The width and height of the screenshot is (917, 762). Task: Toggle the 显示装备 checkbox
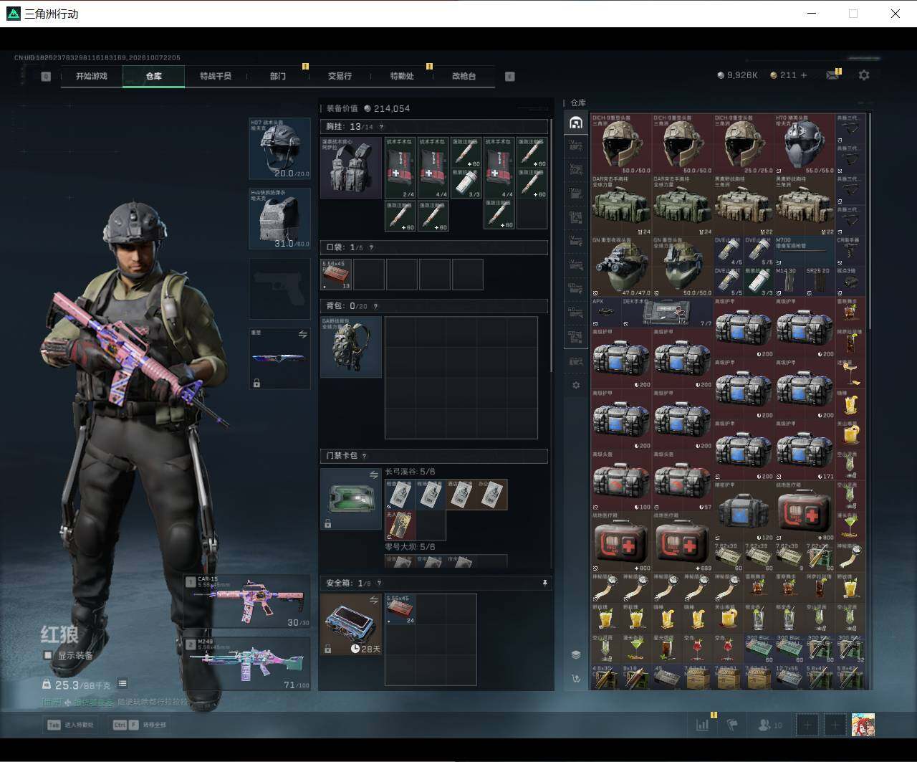(x=48, y=655)
